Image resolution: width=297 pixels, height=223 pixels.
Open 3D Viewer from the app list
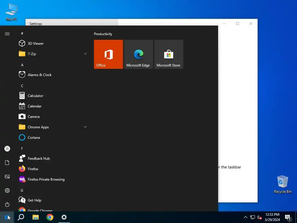(x=53, y=44)
